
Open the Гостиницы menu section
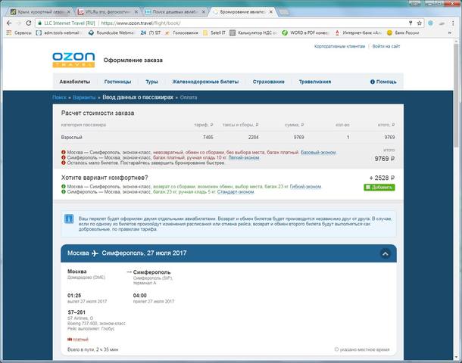click(117, 82)
